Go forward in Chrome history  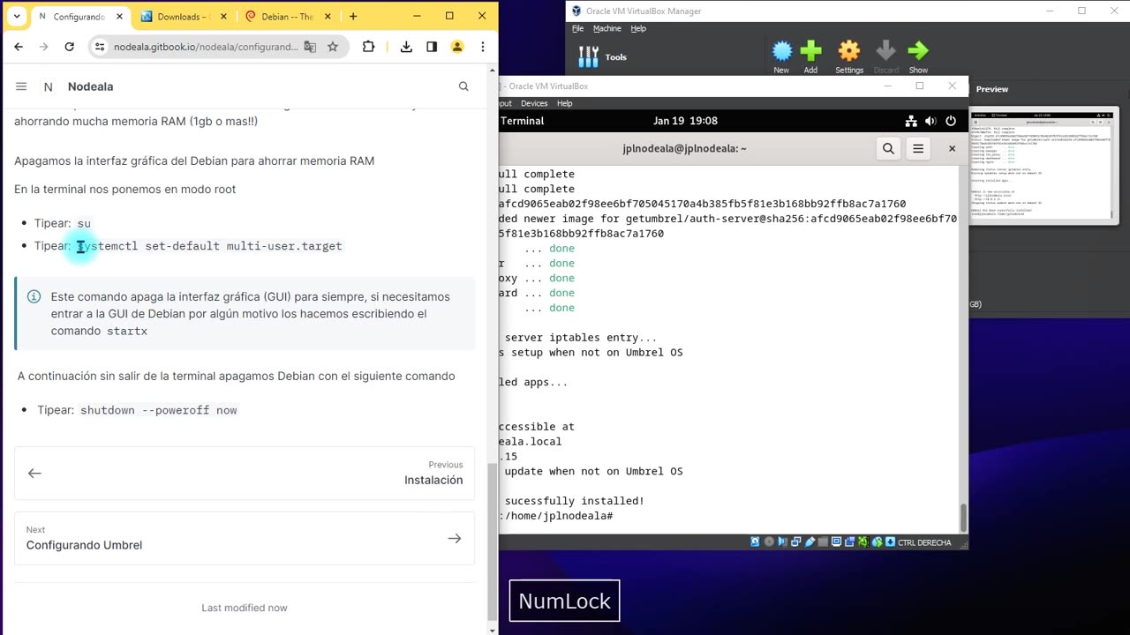point(44,47)
